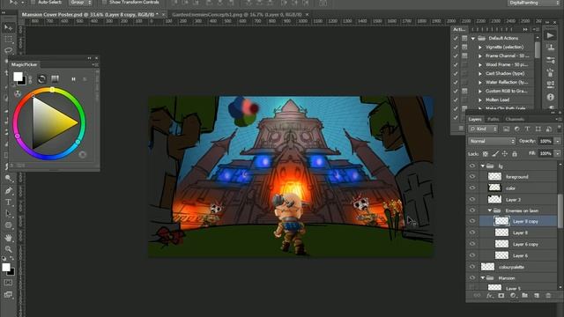Click the Link layers icon
Screen dimensions: 564x317
(x=477, y=296)
